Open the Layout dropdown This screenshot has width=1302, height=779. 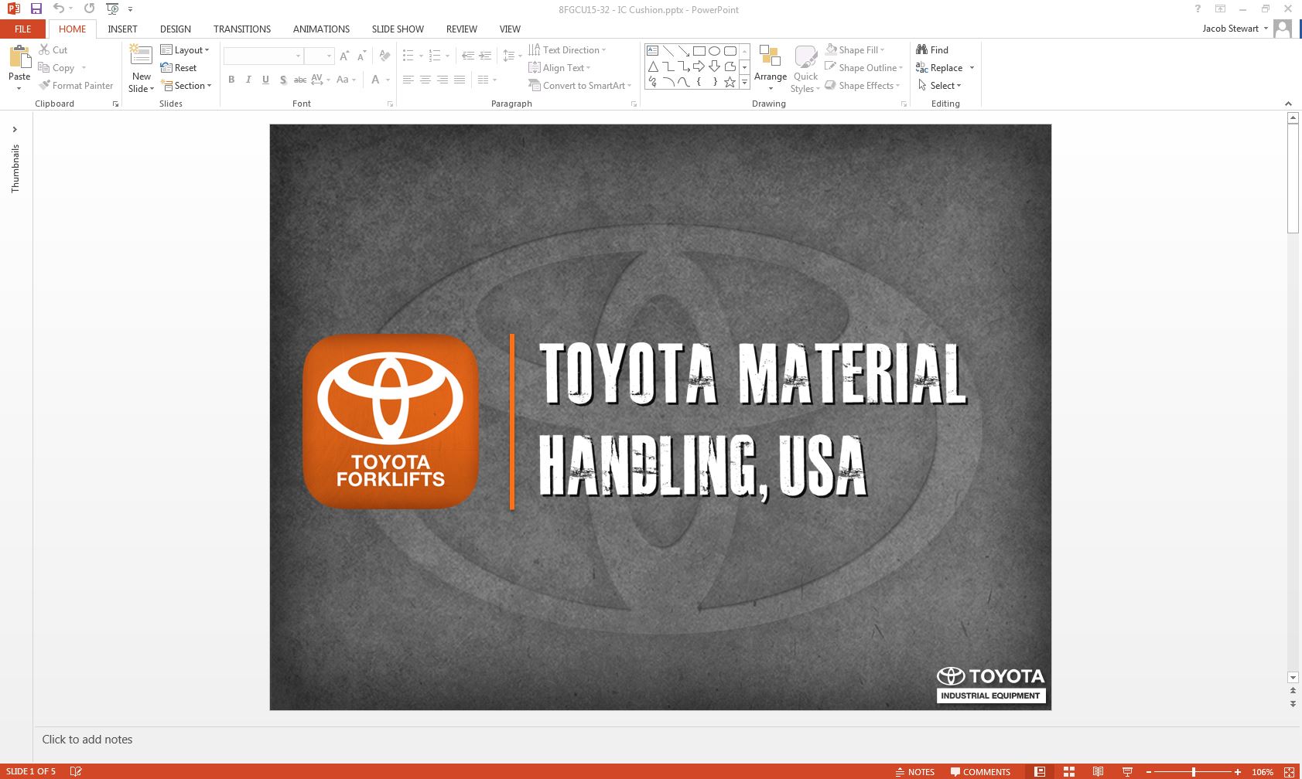pyautogui.click(x=185, y=50)
